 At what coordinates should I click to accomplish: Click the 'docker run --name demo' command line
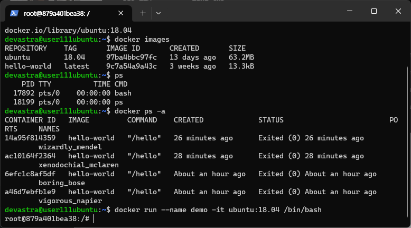218,210
